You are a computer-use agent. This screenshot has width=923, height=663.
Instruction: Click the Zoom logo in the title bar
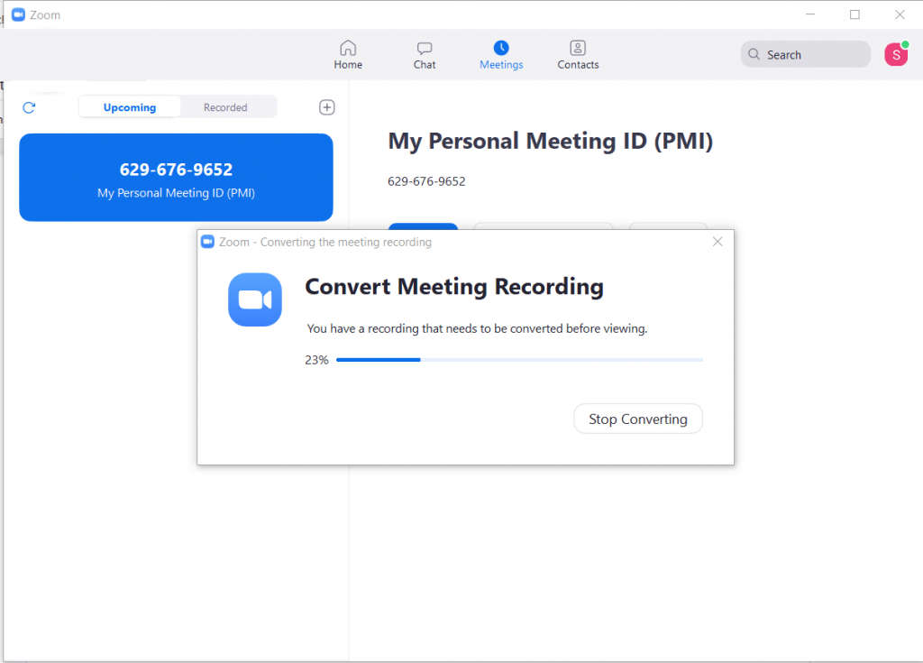pos(18,15)
